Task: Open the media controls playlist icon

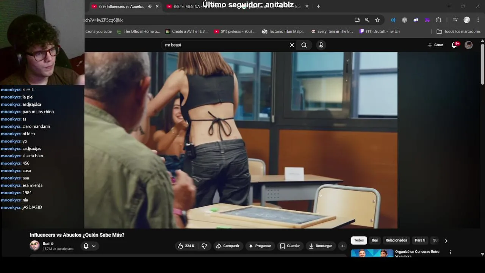Action: point(455,20)
